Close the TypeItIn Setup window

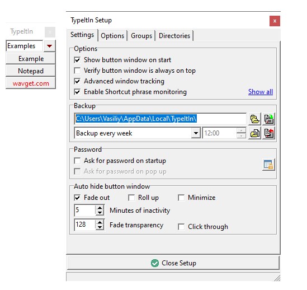(275, 21)
